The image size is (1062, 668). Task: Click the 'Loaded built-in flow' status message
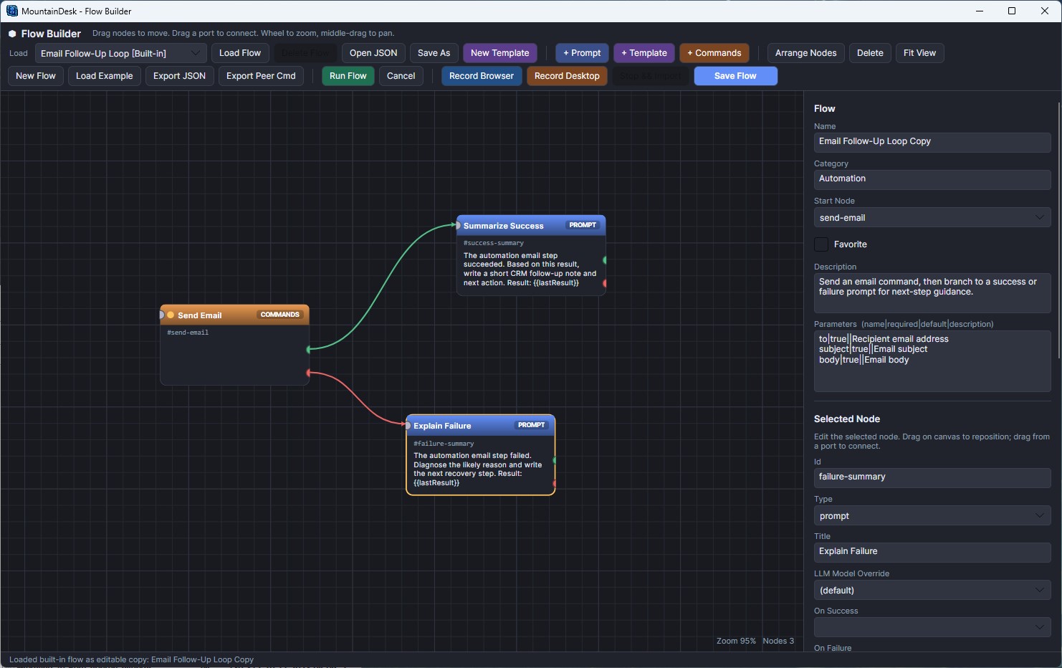click(x=131, y=659)
